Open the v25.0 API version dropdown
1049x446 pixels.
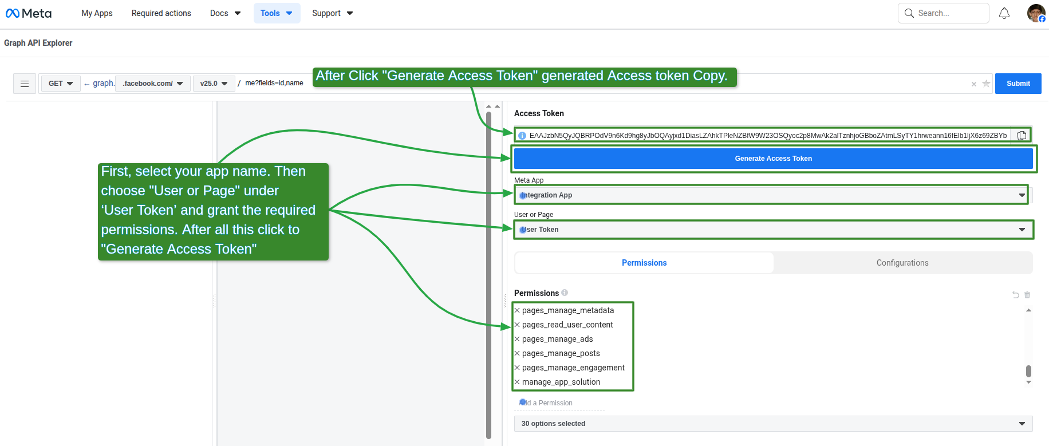pyautogui.click(x=214, y=84)
